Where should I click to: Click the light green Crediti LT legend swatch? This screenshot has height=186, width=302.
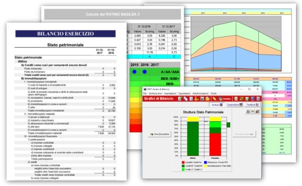pos(183,169)
